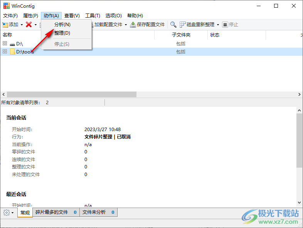Choose 整理(D) from the action menu

click(x=66, y=33)
